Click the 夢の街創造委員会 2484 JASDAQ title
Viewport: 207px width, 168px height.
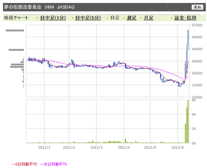pyautogui.click(x=39, y=7)
